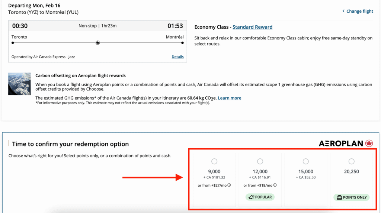Click the Non-stop 1hr23m duration label
Viewport: 381px width, 213px height.
pos(97,26)
